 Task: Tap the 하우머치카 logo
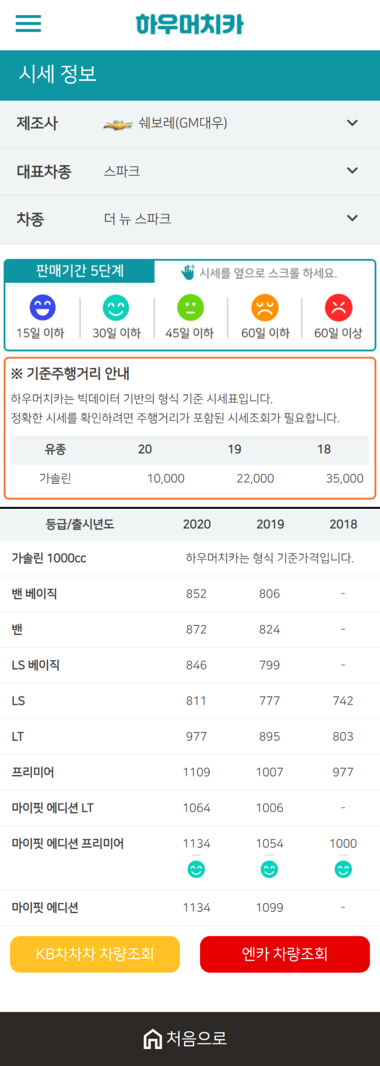[x=190, y=24]
